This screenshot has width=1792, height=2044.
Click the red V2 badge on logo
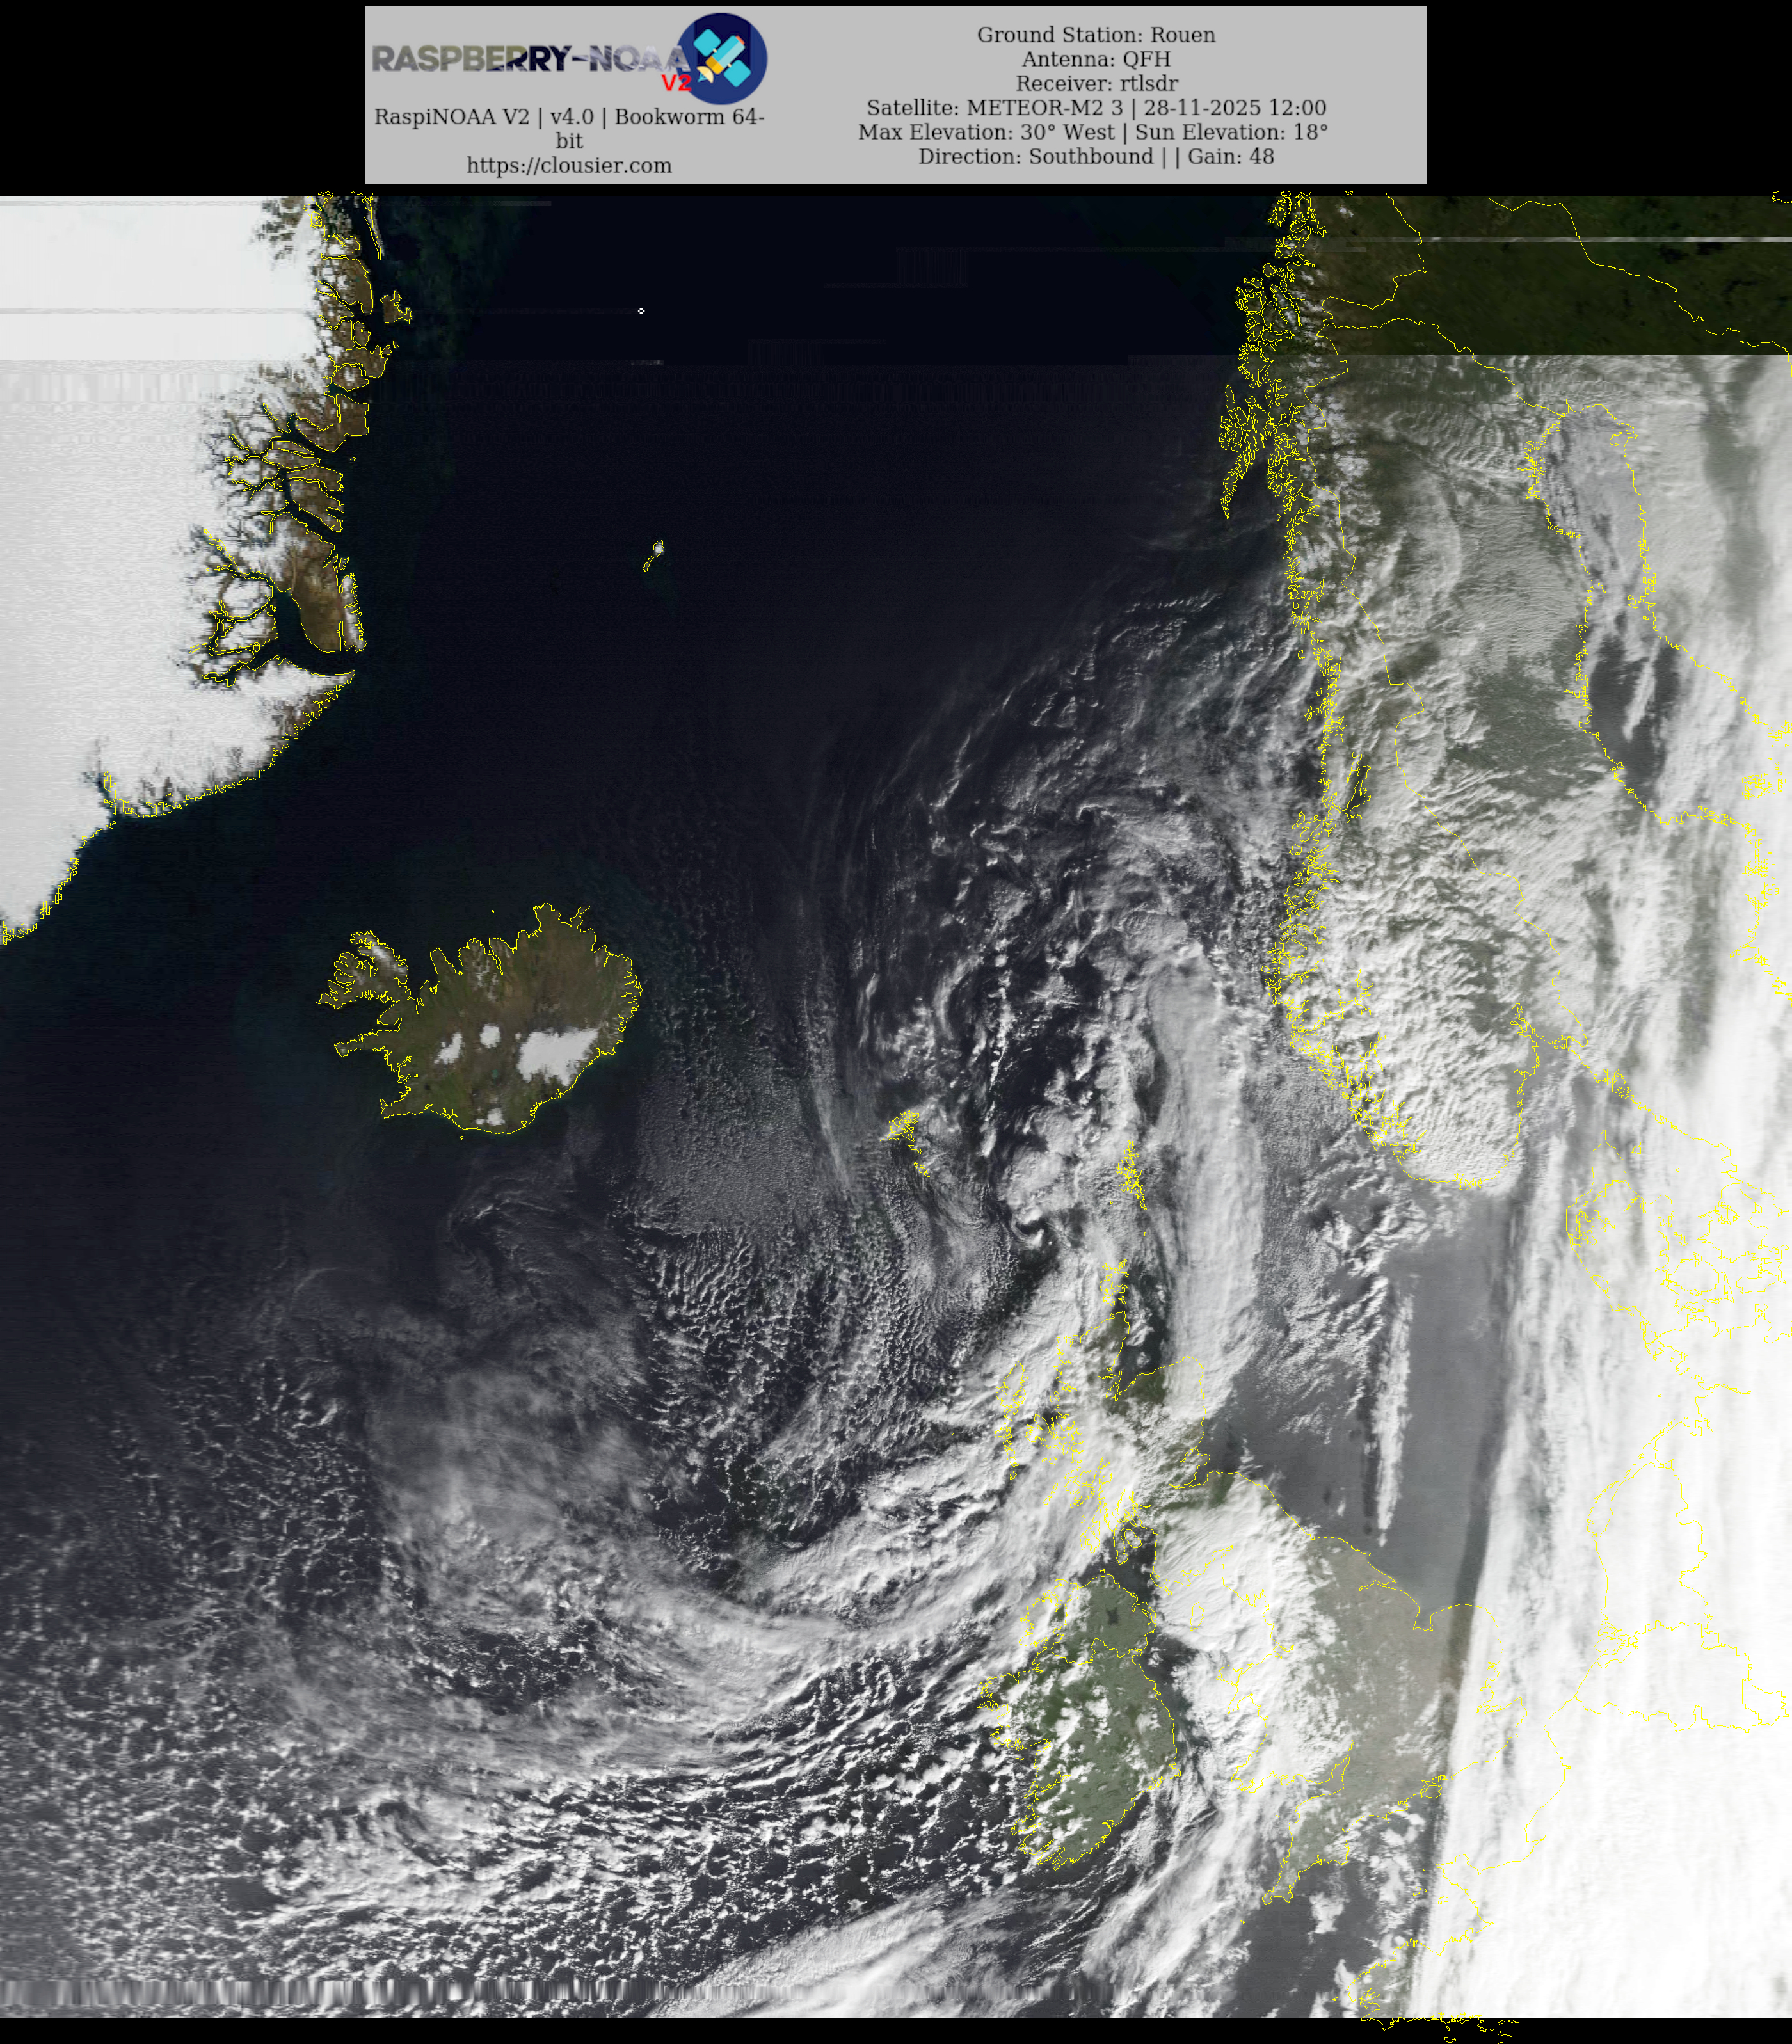tap(676, 83)
